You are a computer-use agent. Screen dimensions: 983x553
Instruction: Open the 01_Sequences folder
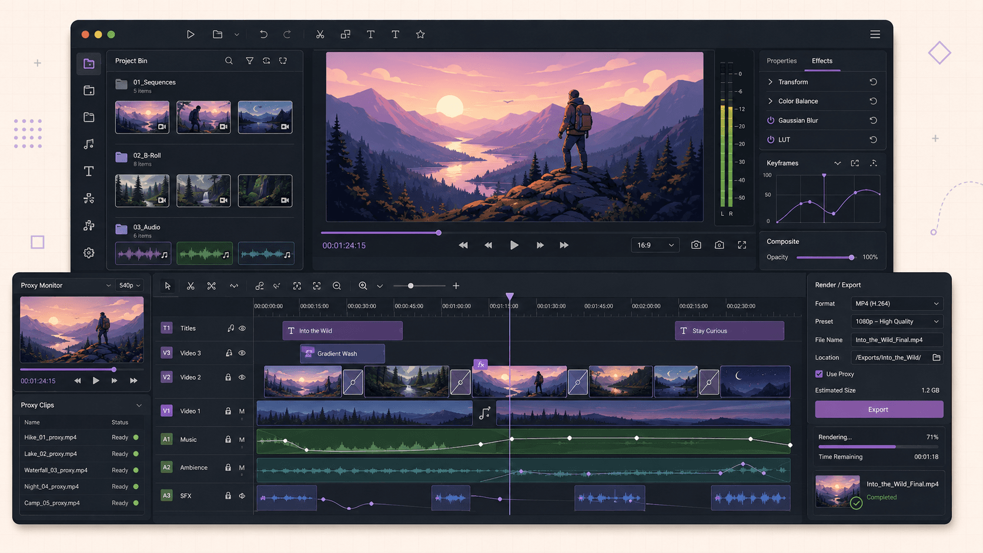point(121,85)
